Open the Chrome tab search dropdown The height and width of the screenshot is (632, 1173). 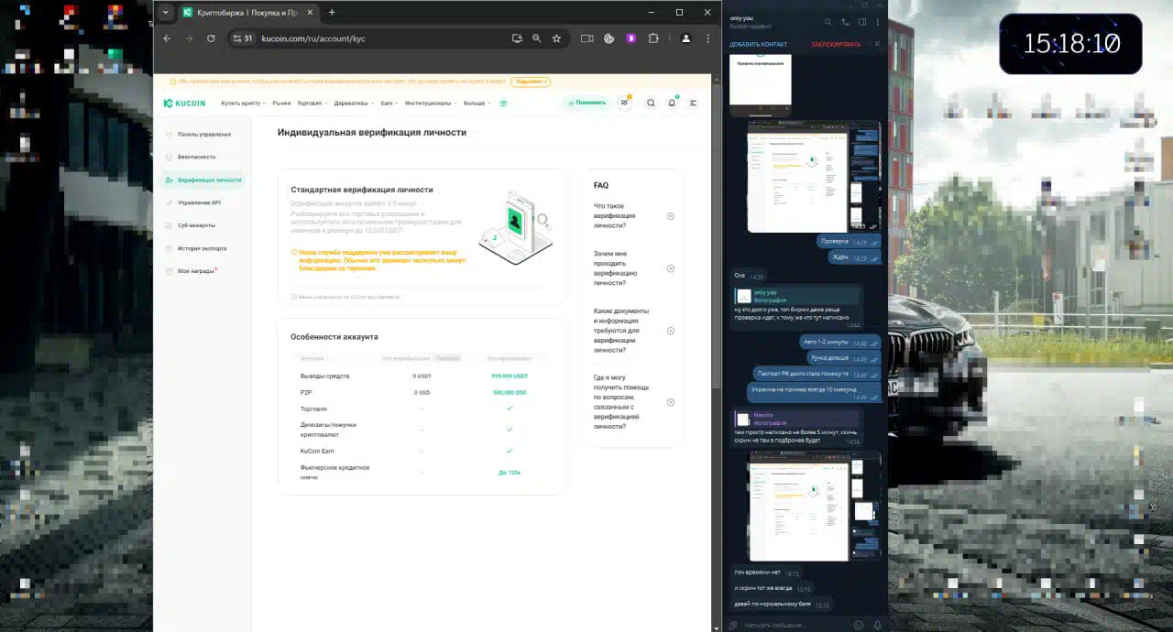(165, 13)
